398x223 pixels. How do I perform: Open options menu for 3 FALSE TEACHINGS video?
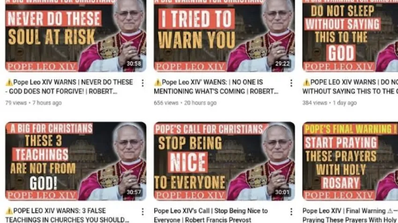[x=143, y=212]
